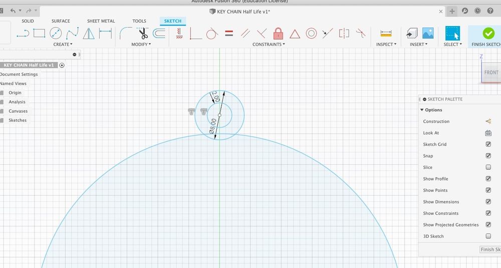Apply the Horizontal/Vertical constraint
This screenshot has width=501, height=268.
pyautogui.click(x=179, y=33)
